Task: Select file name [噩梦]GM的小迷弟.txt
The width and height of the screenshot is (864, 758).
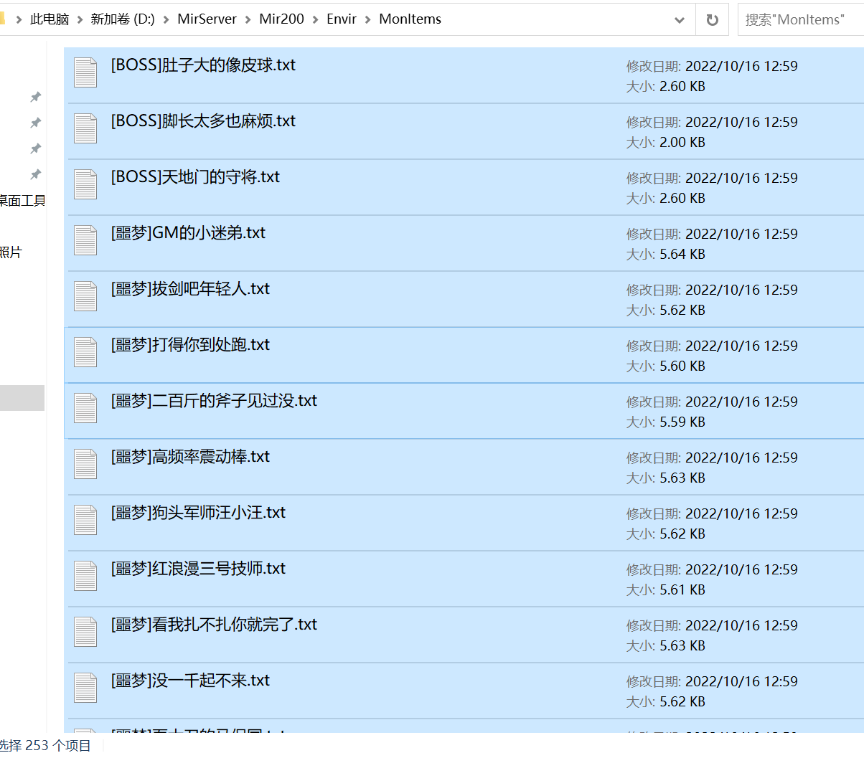Action: tap(188, 233)
